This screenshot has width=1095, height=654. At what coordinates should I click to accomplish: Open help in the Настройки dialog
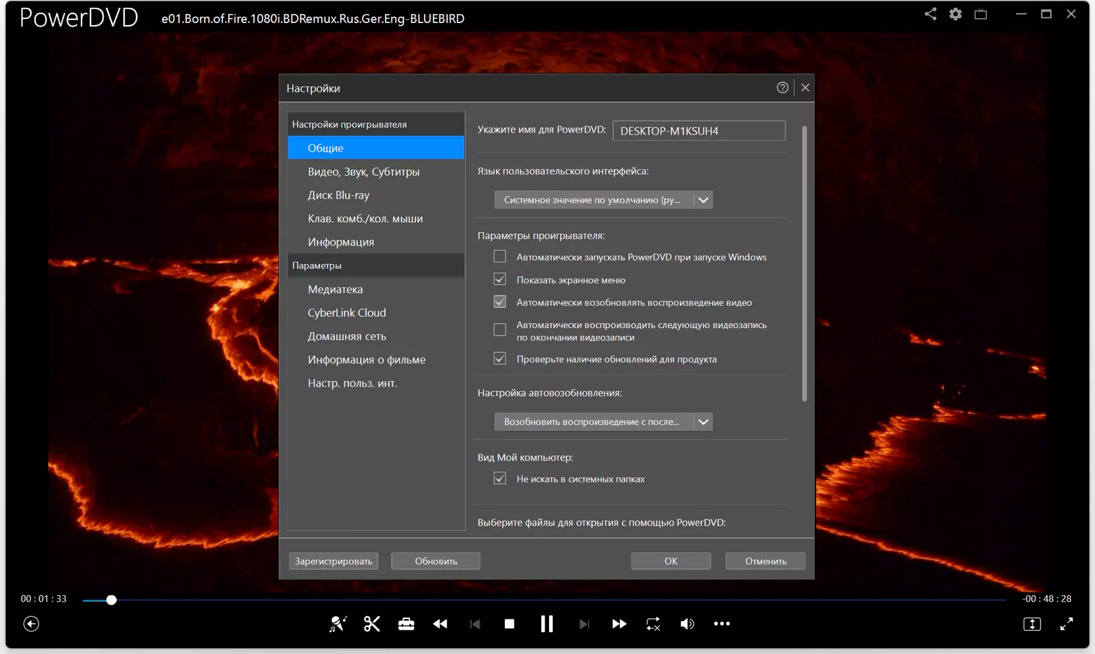(782, 88)
